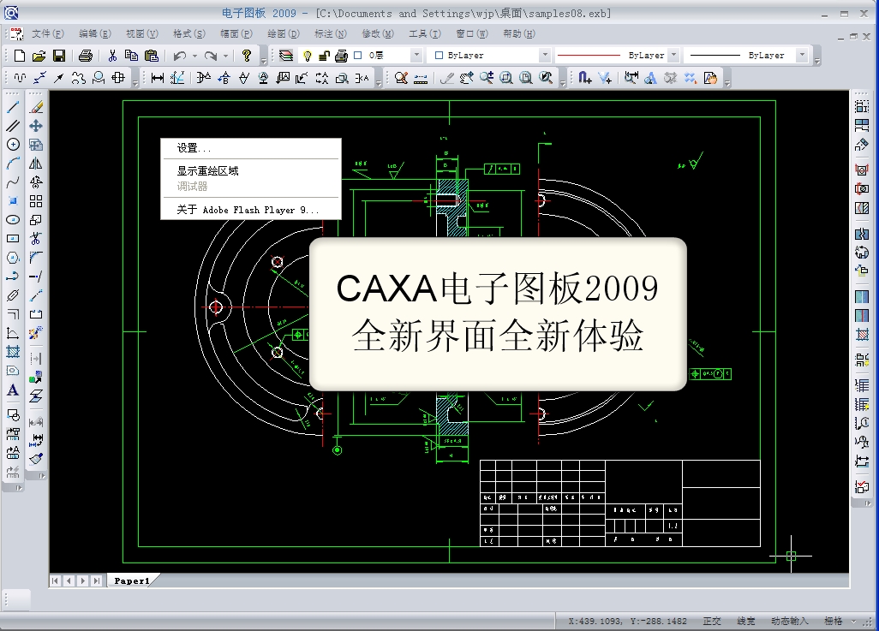The image size is (879, 631).
Task: Select the Move tool four-arrow icon
Action: [36, 126]
